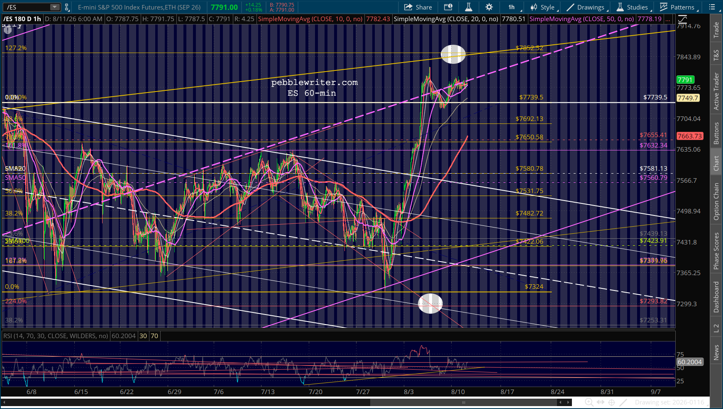Click the chart alert exclamation icon
Viewport: 723px width, 409px height.
8,30
